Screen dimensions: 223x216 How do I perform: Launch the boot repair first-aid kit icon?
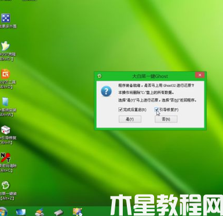[x=5, y=130]
